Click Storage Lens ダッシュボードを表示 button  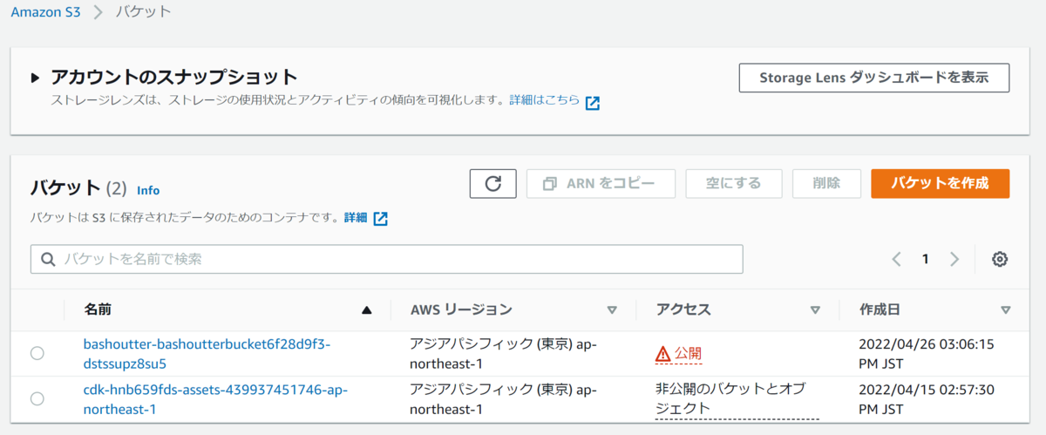coord(873,78)
